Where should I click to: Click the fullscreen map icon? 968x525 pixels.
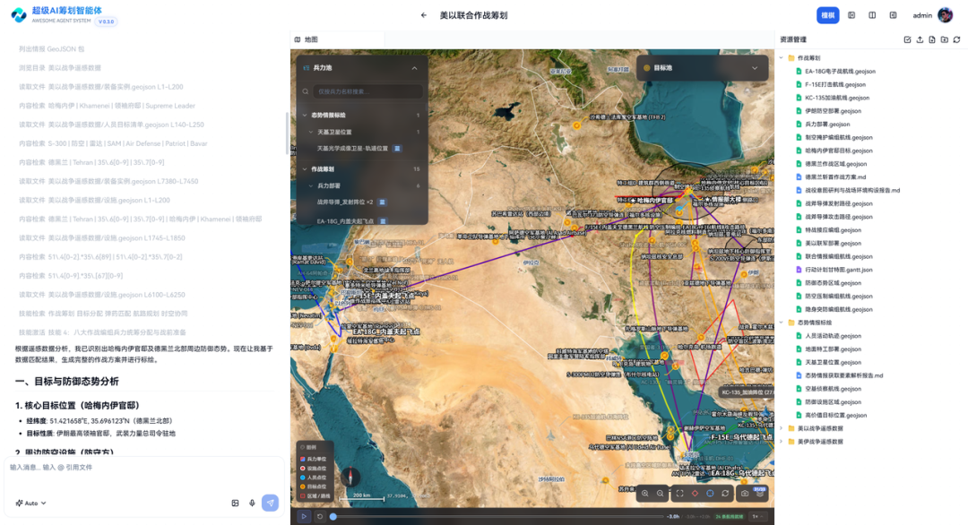pyautogui.click(x=679, y=494)
